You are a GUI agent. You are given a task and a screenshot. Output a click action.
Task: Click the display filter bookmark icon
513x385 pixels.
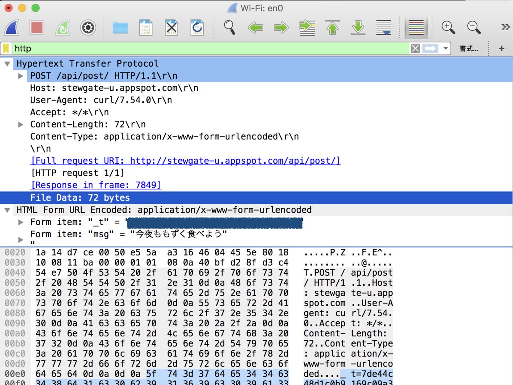coord(6,49)
